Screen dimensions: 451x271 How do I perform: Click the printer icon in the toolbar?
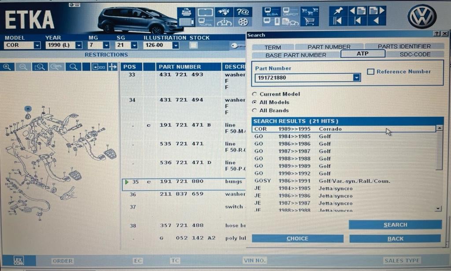click(x=186, y=11)
